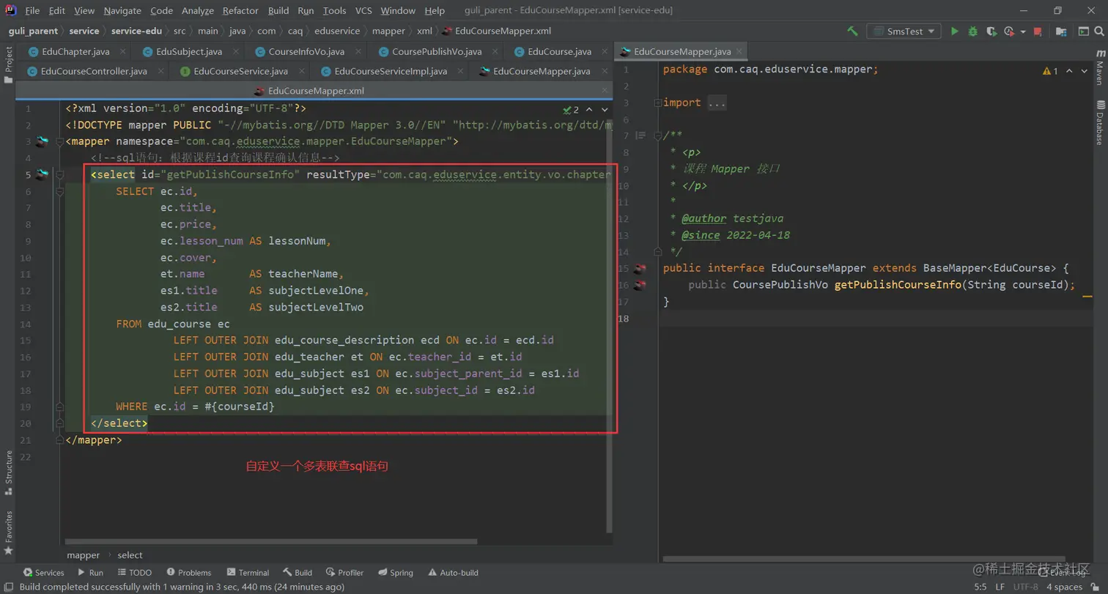Open the VCS menu
This screenshot has height=594, width=1108.
click(x=363, y=10)
